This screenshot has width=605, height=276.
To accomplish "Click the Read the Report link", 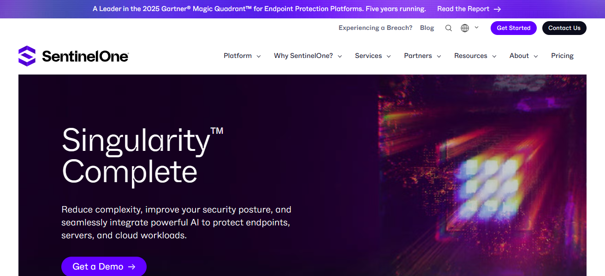I will point(463,9).
